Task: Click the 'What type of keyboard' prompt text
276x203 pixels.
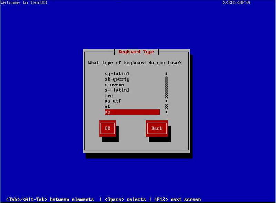Action: pyautogui.click(x=135, y=63)
